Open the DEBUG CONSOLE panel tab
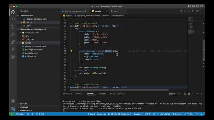The image size is (214, 120). (117, 94)
